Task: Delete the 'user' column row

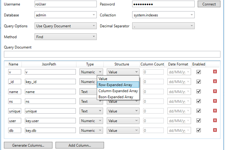Action: [215, 121]
